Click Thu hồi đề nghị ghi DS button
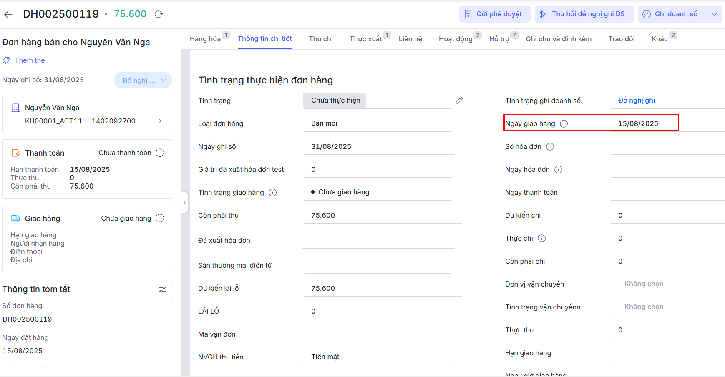The height and width of the screenshot is (377, 725). 584,14
